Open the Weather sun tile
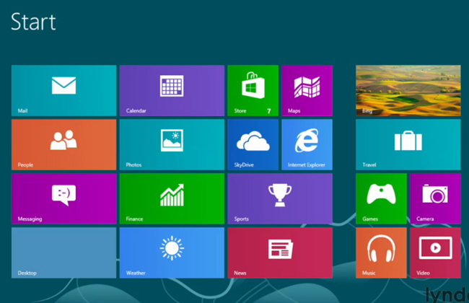The width and height of the screenshot is (469, 303). point(172,252)
